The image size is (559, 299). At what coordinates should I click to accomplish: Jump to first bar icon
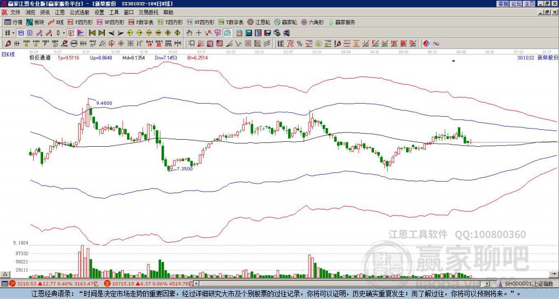[x=92, y=33]
